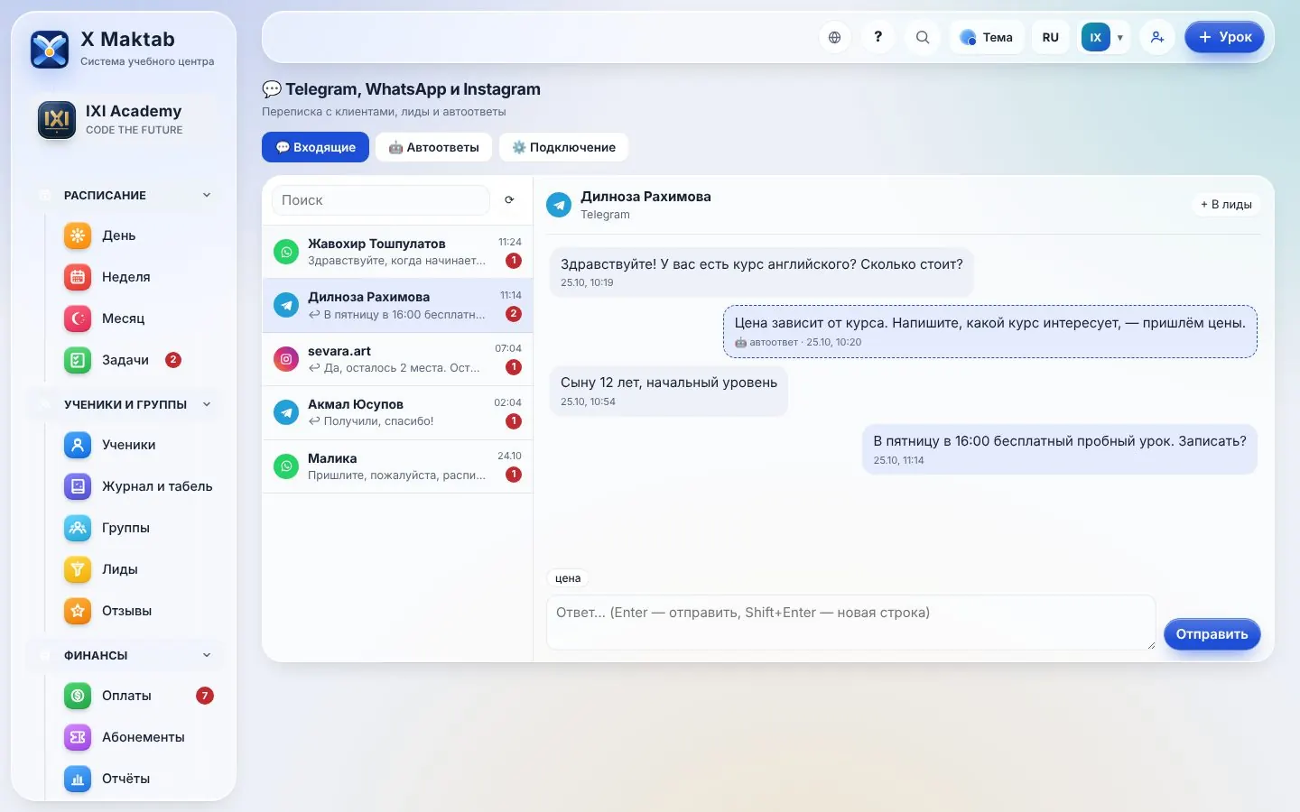Screen dimensions: 1300x812
Task: Open the Задачи checklist icon
Action: pos(78,360)
